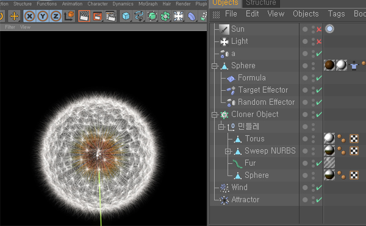This screenshot has height=226, width=366.
Task: Add a Cube primitive object
Action: point(126,16)
